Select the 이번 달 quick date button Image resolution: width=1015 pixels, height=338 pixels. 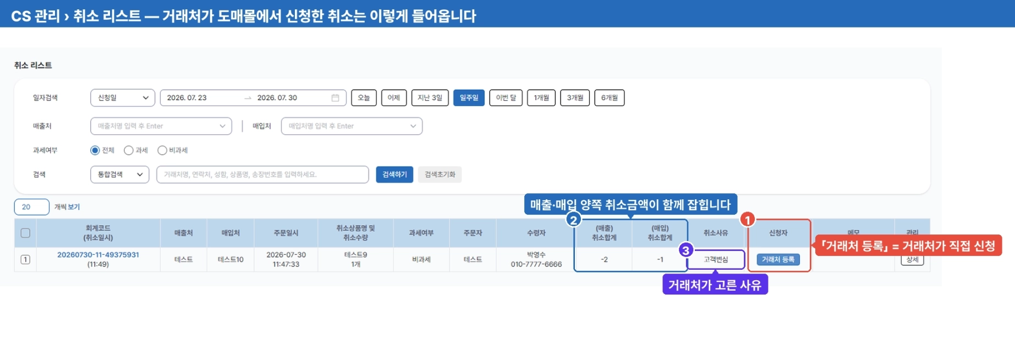pos(506,97)
